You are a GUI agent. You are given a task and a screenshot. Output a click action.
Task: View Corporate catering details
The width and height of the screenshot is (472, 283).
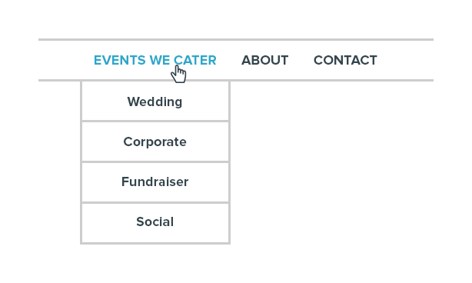155,141
